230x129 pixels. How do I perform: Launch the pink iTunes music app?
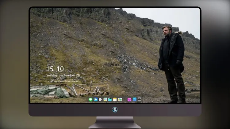pyautogui.click(x=129, y=100)
